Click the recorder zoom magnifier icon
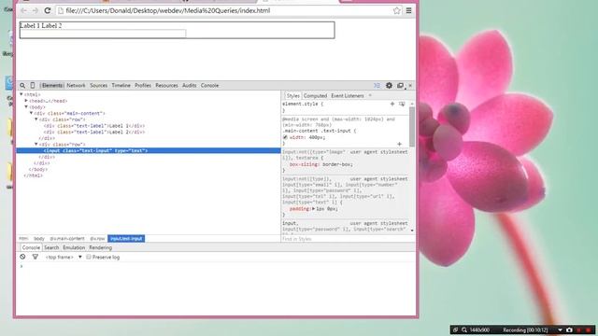The image size is (598, 336). click(464, 329)
